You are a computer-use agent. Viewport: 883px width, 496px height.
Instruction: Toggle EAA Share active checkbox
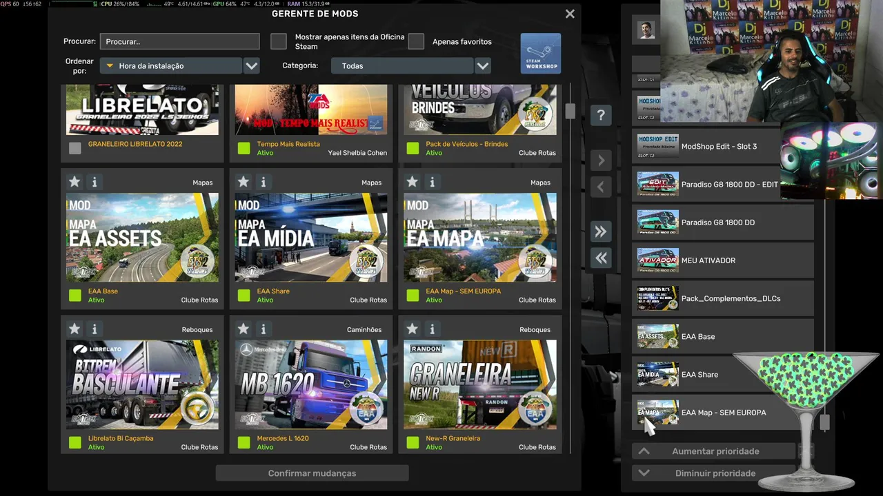[x=244, y=296]
